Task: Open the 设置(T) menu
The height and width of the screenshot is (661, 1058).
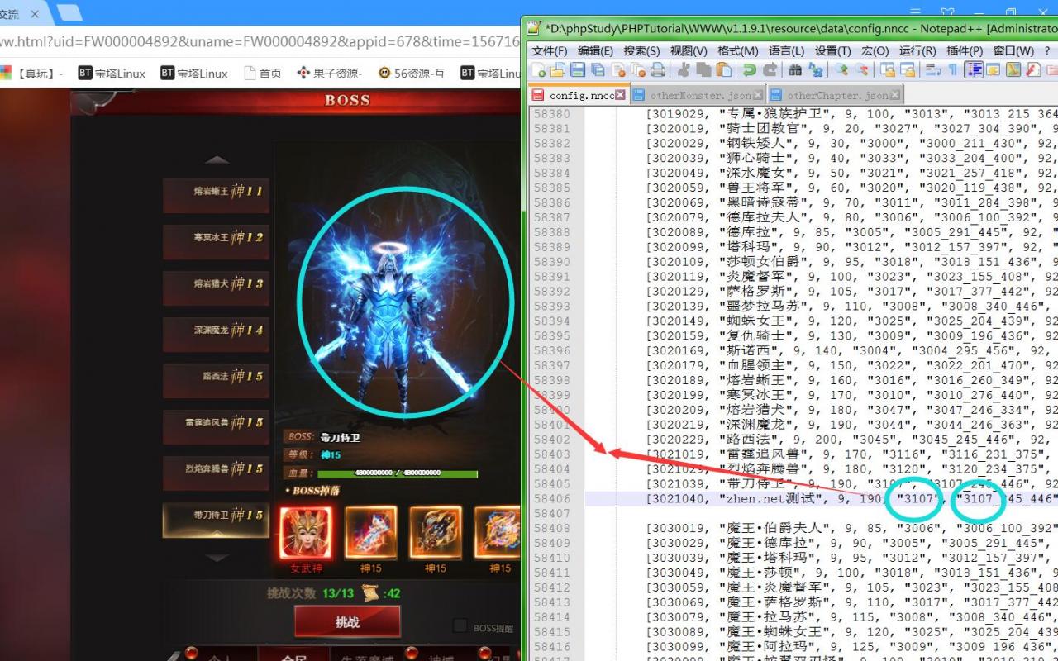Action: tap(832, 50)
